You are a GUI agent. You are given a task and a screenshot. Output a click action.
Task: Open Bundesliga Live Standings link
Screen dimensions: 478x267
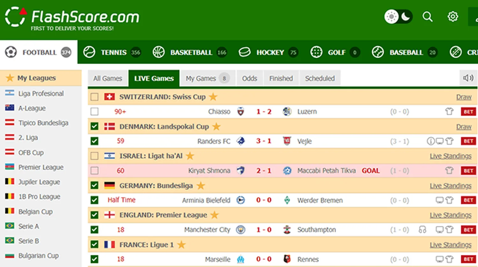[451, 186]
